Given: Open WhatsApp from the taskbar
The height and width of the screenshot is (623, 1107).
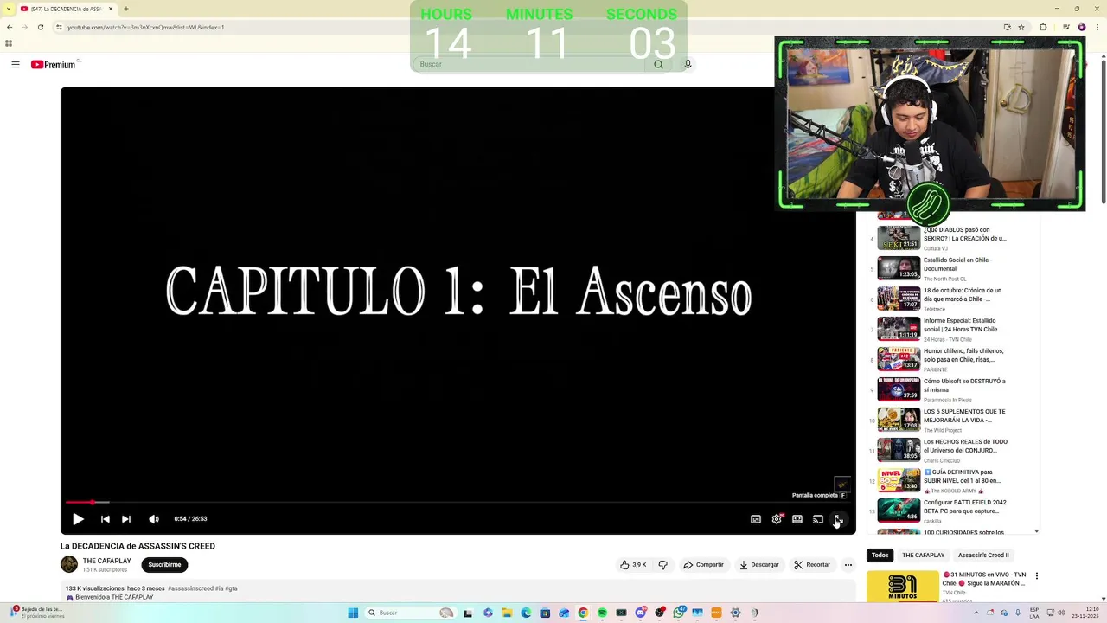Looking at the screenshot, I should (x=678, y=613).
